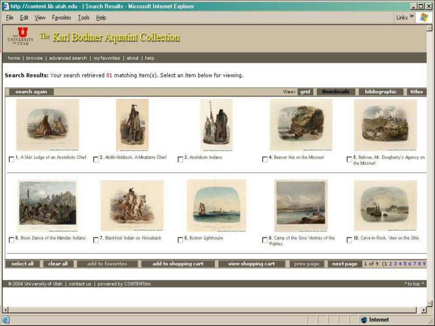Go to the home page link
The height and width of the screenshot is (326, 435).
tap(14, 58)
